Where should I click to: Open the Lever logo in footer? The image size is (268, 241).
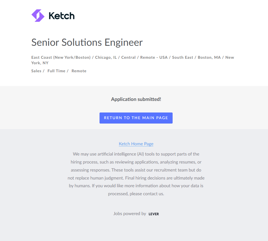(154, 214)
